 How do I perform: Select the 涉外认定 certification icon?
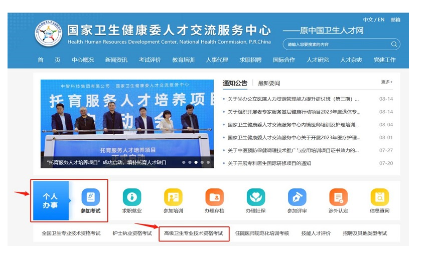[338, 197]
